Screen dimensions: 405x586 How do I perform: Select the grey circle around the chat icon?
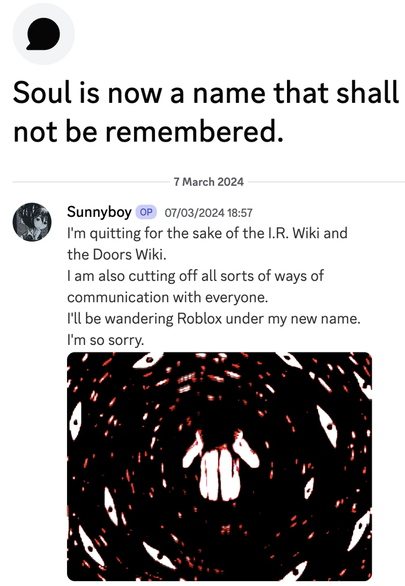coord(43,33)
